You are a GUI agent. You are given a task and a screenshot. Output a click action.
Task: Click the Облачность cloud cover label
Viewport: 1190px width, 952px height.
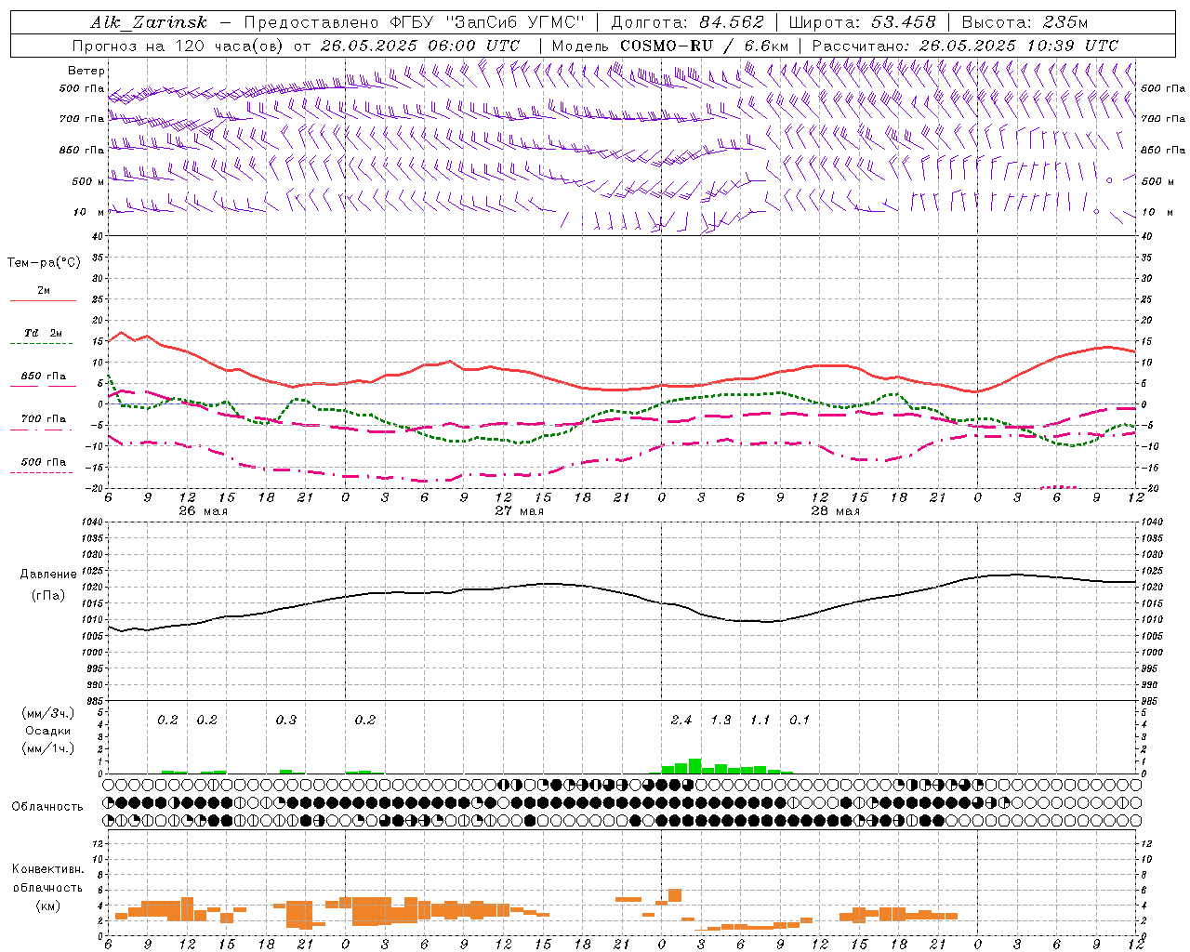47,807
